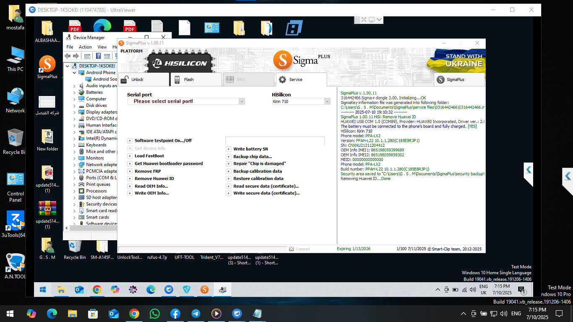Click the Help question mark toolbar icon
The height and width of the screenshot is (322, 573).
(x=99, y=56)
